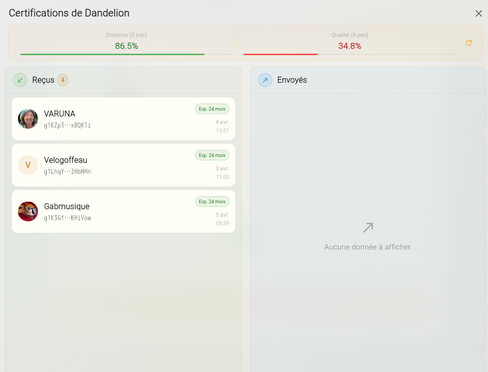
Task: Click Gabmusique's Exp. 24 mois badge
Action: tap(212, 201)
